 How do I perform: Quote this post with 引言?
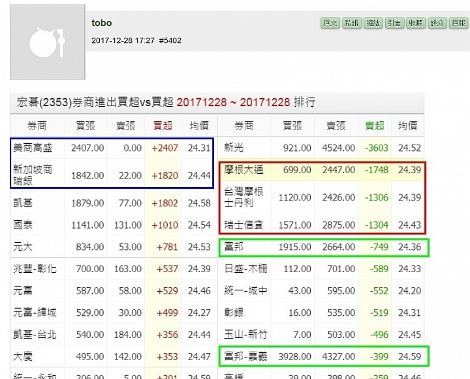click(394, 23)
